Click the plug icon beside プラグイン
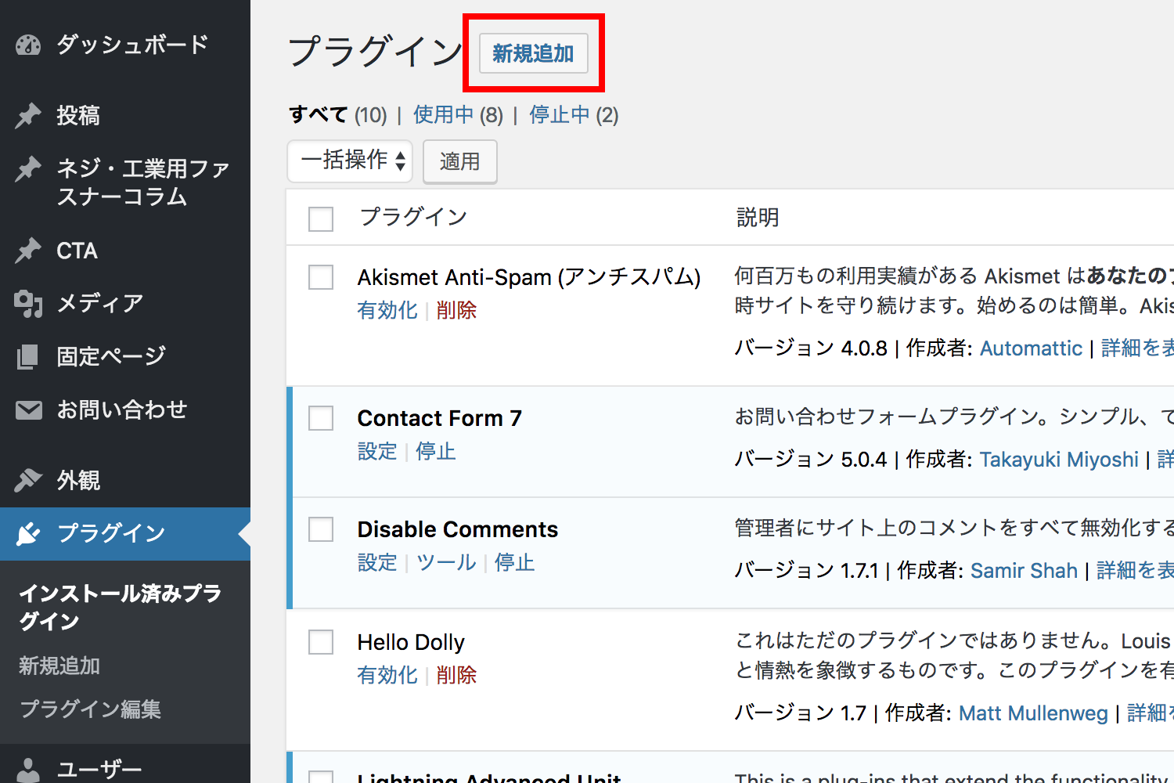1174x783 pixels. click(28, 533)
